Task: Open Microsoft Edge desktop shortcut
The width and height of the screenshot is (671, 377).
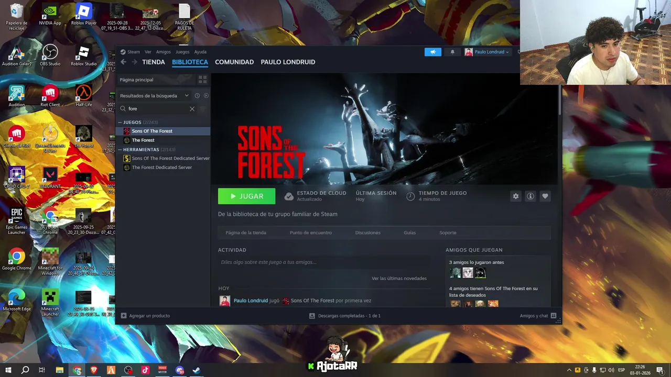Action: tap(17, 300)
